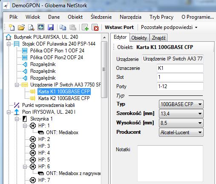Open the Plik menu

pos(14,17)
